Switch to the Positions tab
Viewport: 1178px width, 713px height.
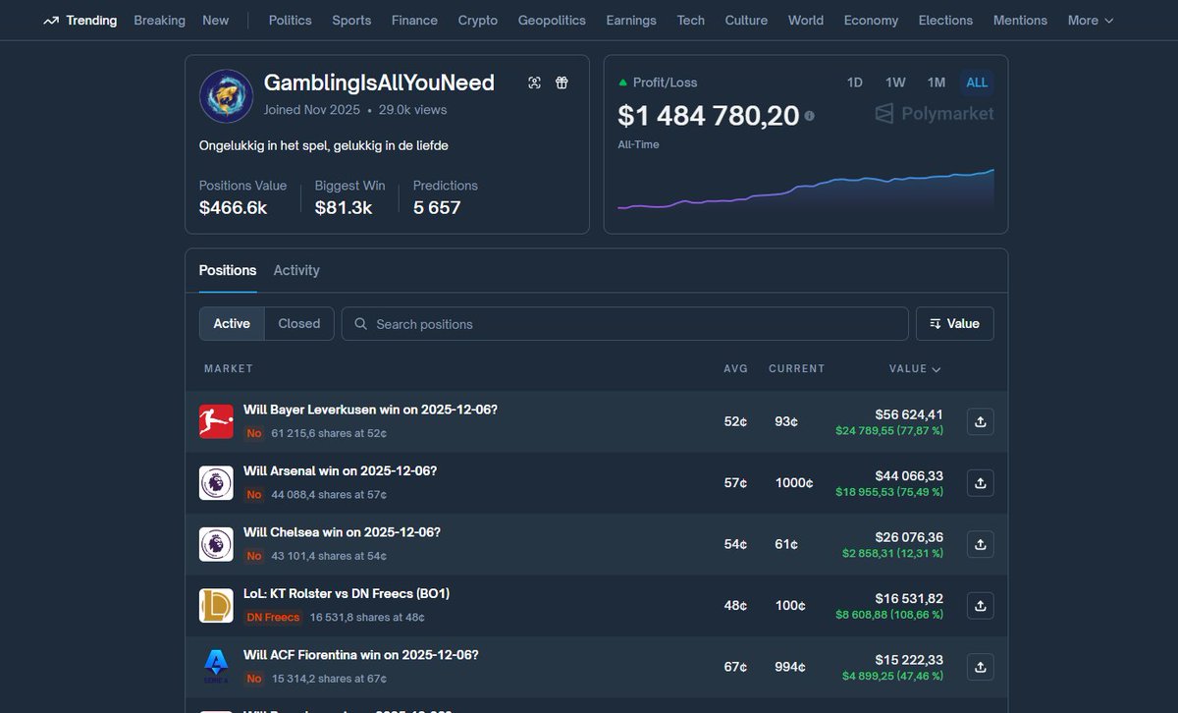[x=228, y=270]
